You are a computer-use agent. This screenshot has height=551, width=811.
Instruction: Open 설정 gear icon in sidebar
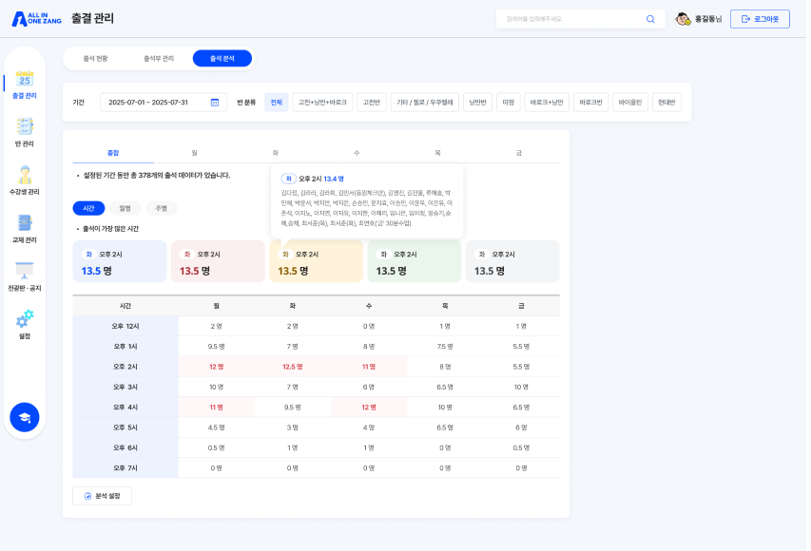coord(25,319)
